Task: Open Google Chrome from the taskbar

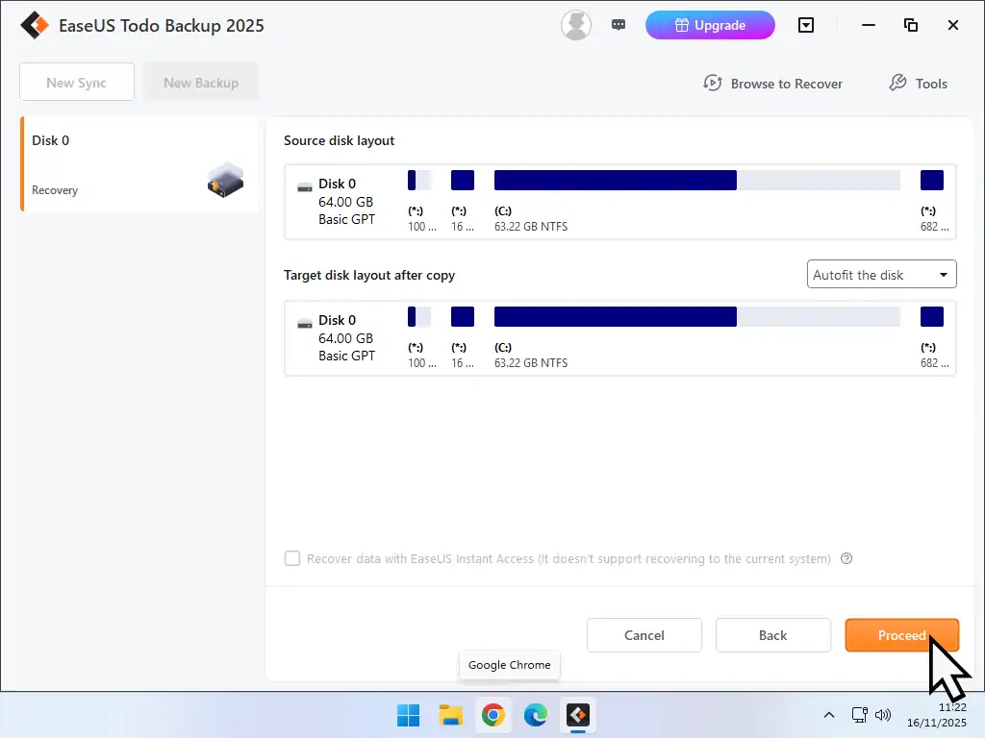Action: (493, 715)
